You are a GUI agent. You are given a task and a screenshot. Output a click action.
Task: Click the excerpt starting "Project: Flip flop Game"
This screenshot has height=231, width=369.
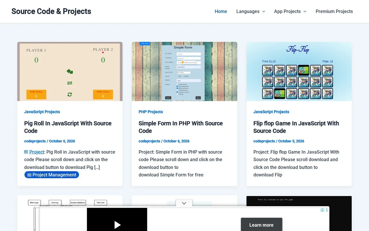coord(296,163)
